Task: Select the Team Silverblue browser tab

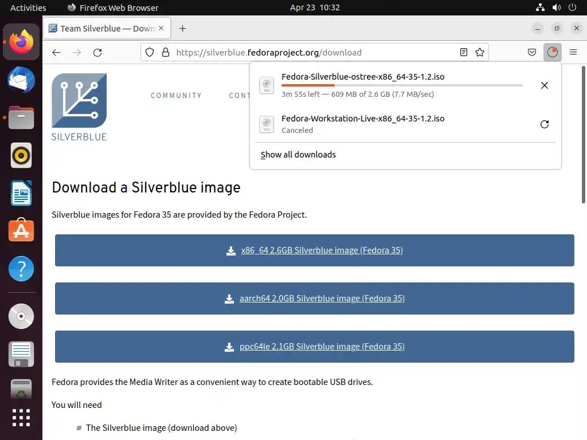Action: tap(107, 29)
